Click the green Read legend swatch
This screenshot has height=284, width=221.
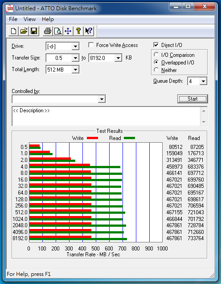130,138
